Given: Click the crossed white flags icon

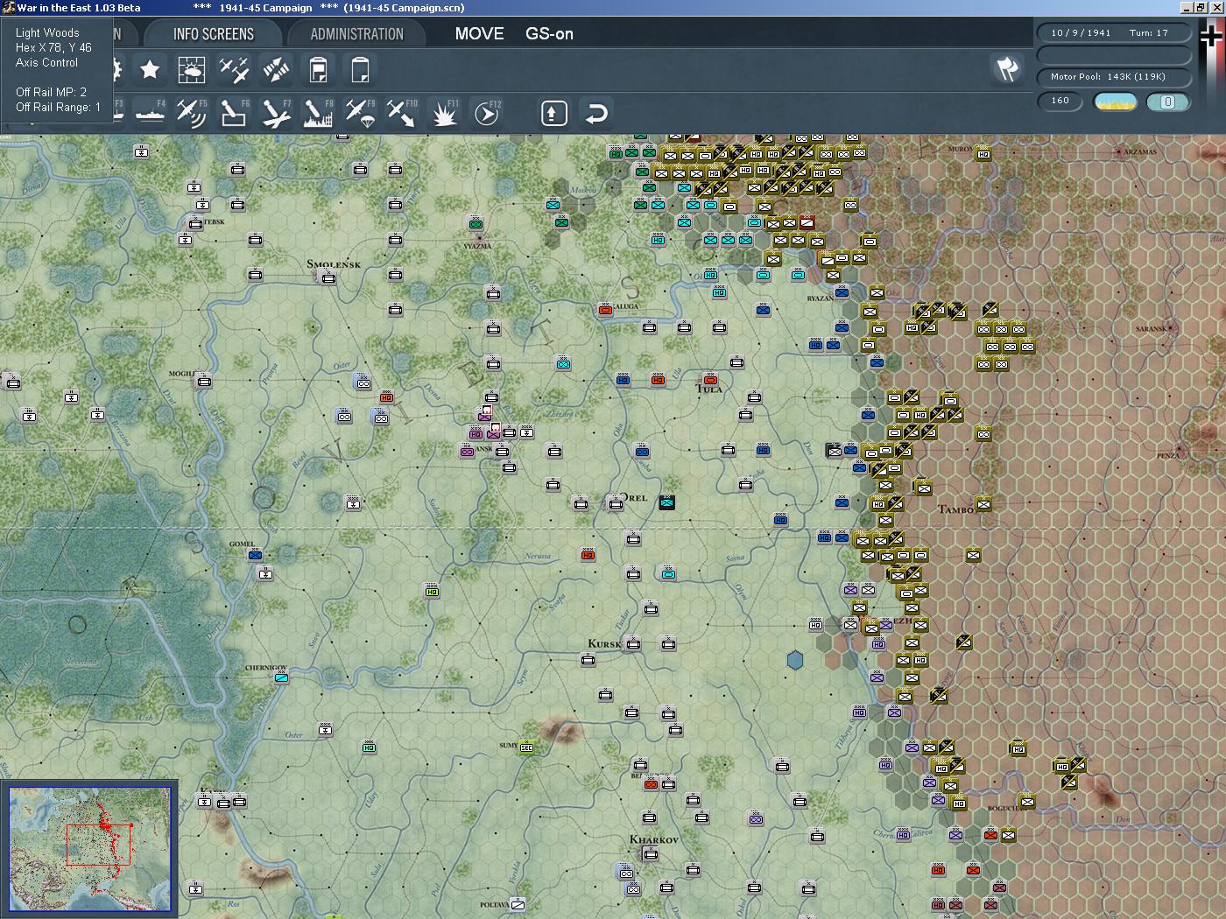Looking at the screenshot, I should [1008, 68].
